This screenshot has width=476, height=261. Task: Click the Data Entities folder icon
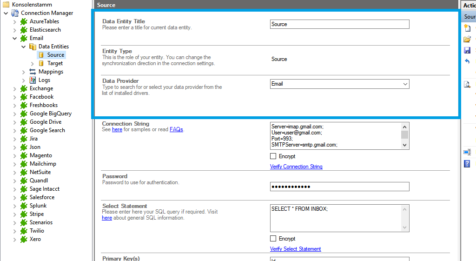pyautogui.click(x=33, y=47)
